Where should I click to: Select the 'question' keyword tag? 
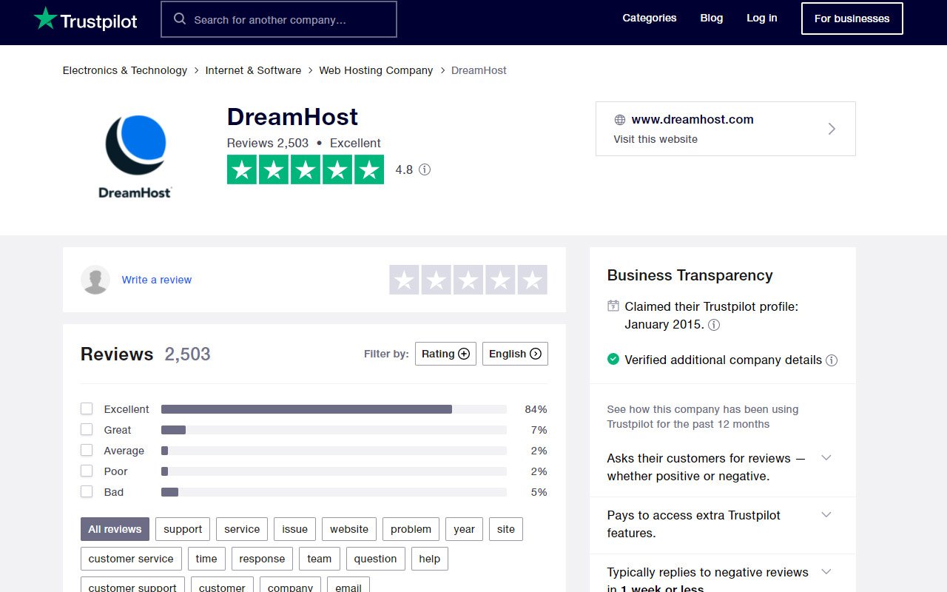coord(375,559)
